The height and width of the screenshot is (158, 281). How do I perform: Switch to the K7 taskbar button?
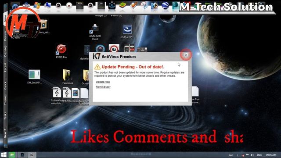pyautogui.click(x=32, y=155)
